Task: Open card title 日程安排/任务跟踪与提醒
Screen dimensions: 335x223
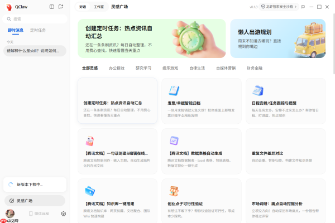Action: (274, 103)
